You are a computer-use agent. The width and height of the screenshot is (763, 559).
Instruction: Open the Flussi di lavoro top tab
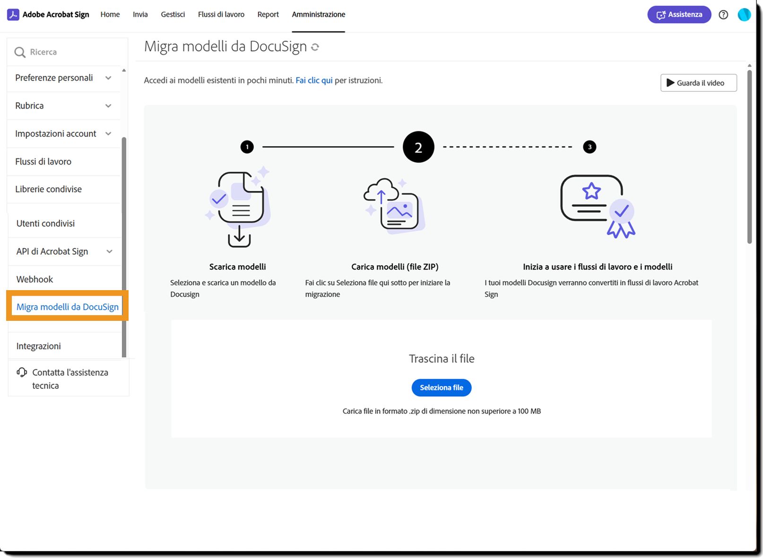(221, 15)
